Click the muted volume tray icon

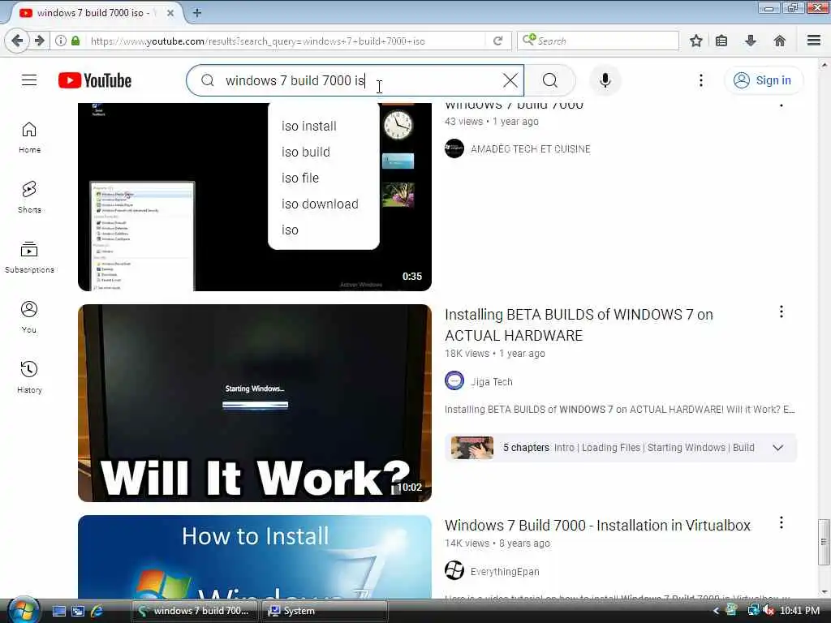point(768,611)
